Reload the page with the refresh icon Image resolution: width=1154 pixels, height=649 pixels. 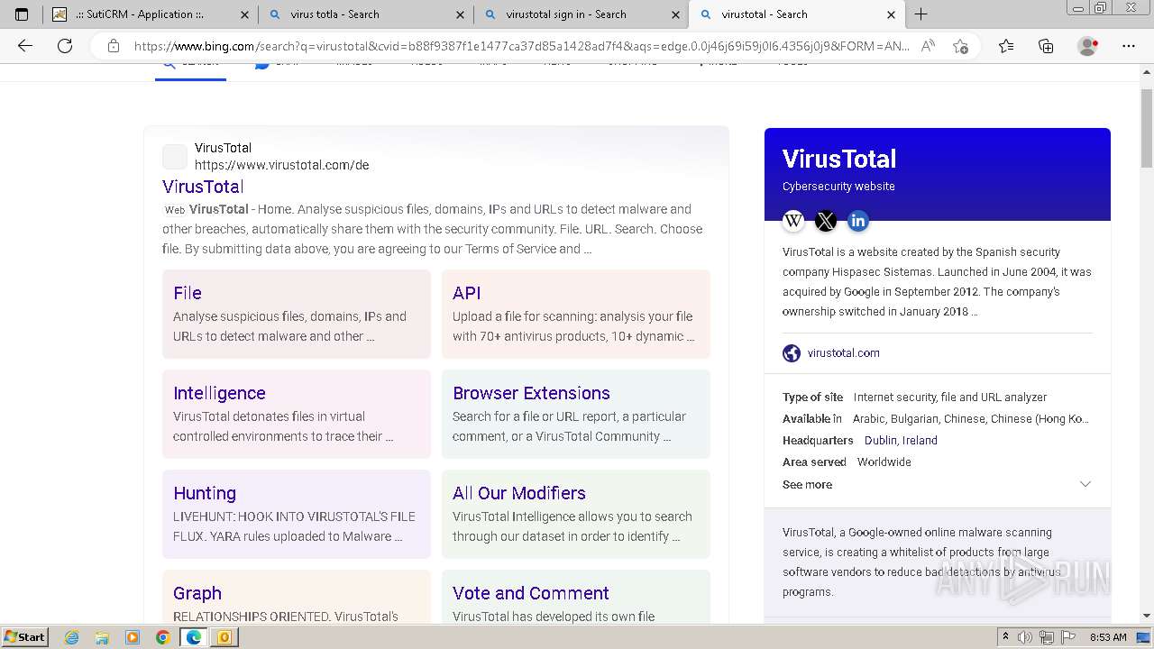pos(65,46)
